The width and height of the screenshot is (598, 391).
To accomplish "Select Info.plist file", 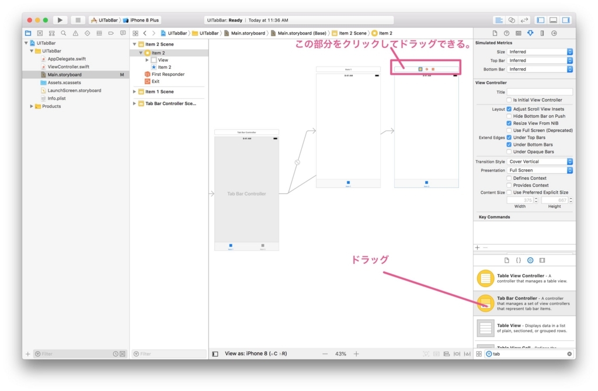I will pyautogui.click(x=57, y=98).
